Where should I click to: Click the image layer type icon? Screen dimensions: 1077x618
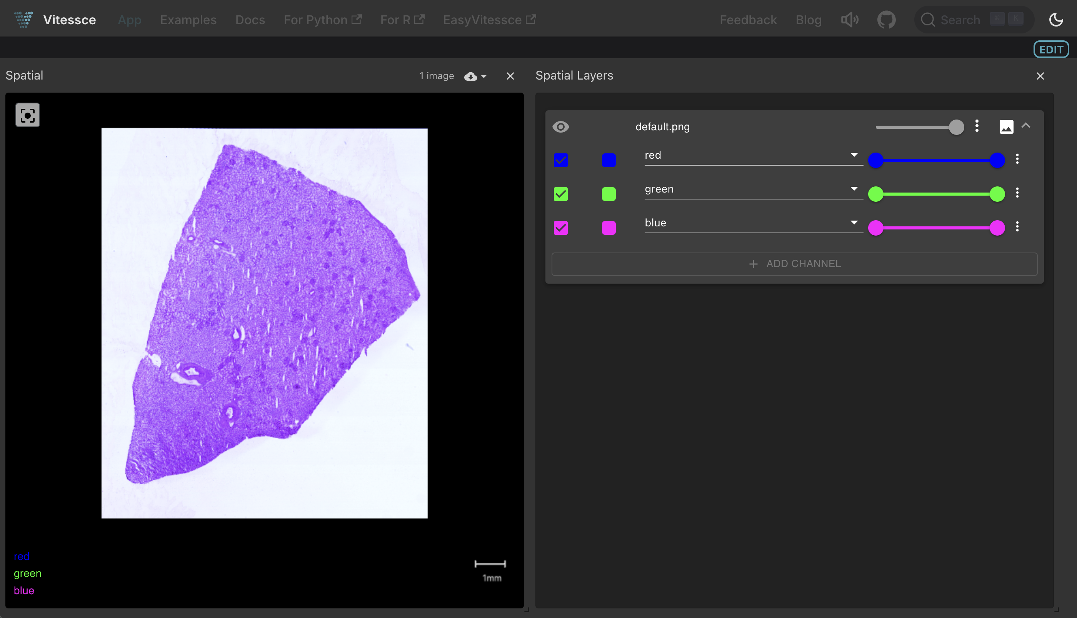point(1006,126)
